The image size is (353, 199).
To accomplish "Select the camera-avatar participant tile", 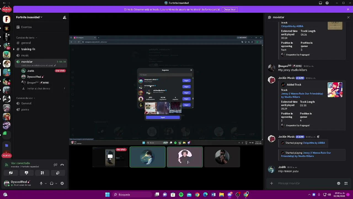I will point(222,157).
